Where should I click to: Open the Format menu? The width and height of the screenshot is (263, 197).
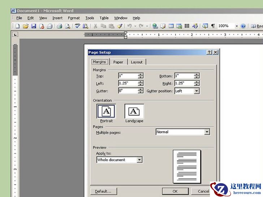click(74, 18)
